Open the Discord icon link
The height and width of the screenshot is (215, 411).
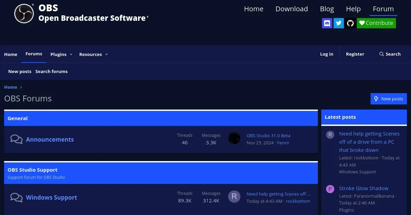click(327, 23)
